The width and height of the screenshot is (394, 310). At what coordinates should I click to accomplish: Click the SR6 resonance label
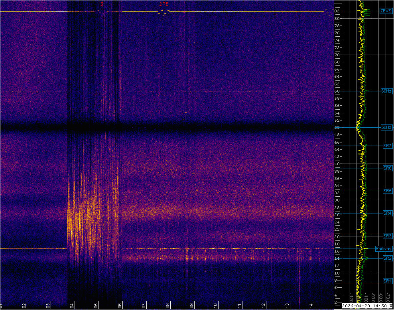388,168
